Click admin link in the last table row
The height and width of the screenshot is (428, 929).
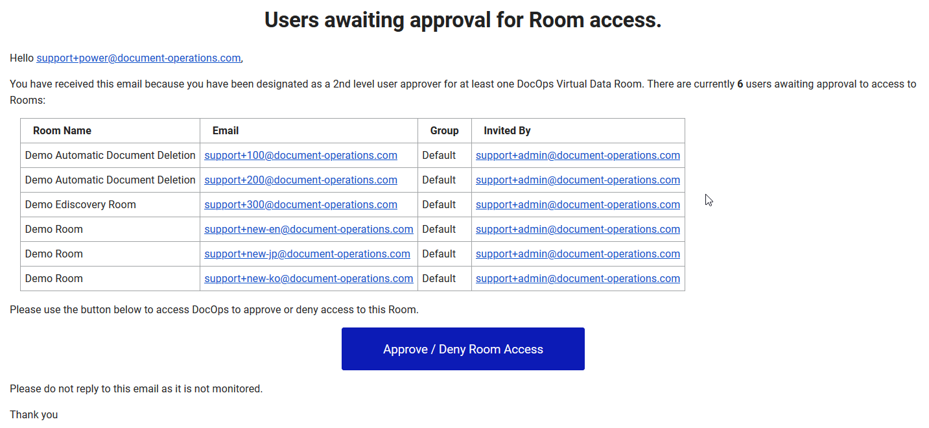tap(578, 278)
